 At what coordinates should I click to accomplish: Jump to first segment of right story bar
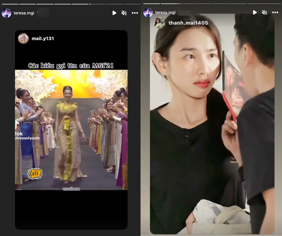pyautogui.click(x=151, y=3)
